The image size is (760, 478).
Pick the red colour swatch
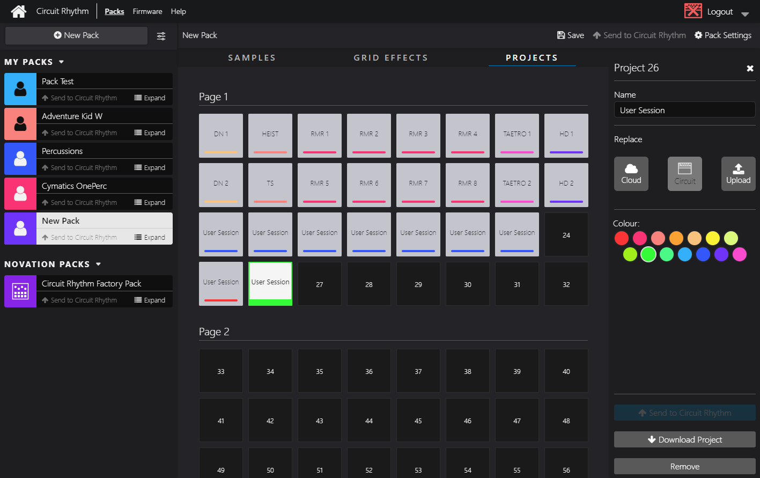(x=621, y=238)
